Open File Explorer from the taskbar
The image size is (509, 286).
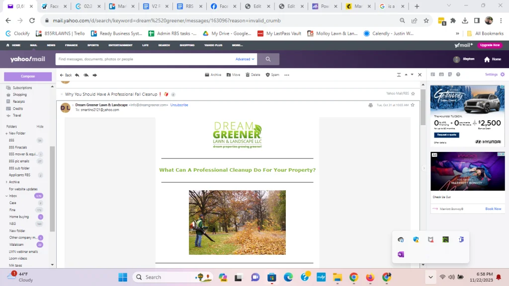[338, 277]
